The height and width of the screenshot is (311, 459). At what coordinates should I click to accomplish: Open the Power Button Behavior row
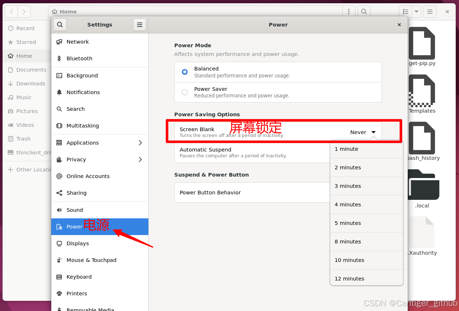click(252, 193)
